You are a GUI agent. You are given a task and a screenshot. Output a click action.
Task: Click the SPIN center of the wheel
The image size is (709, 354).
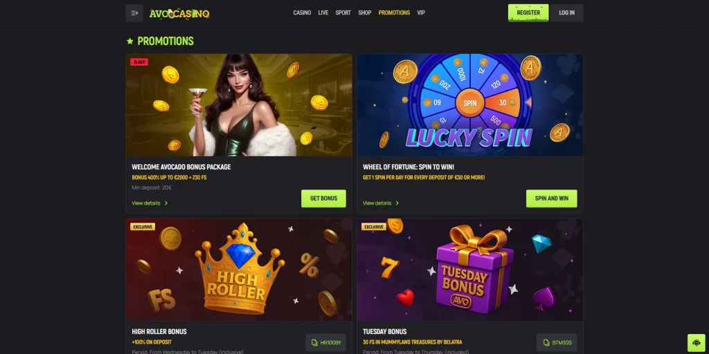470,103
